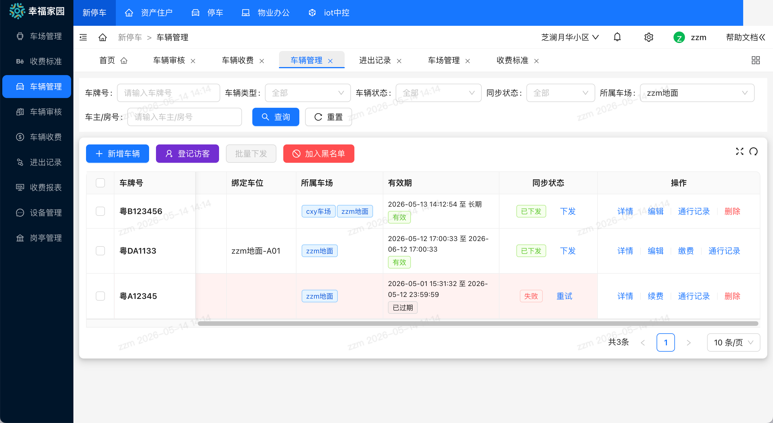This screenshot has height=423, width=773.
Task: Click the horizontal table scrollbar
Action: point(478,323)
